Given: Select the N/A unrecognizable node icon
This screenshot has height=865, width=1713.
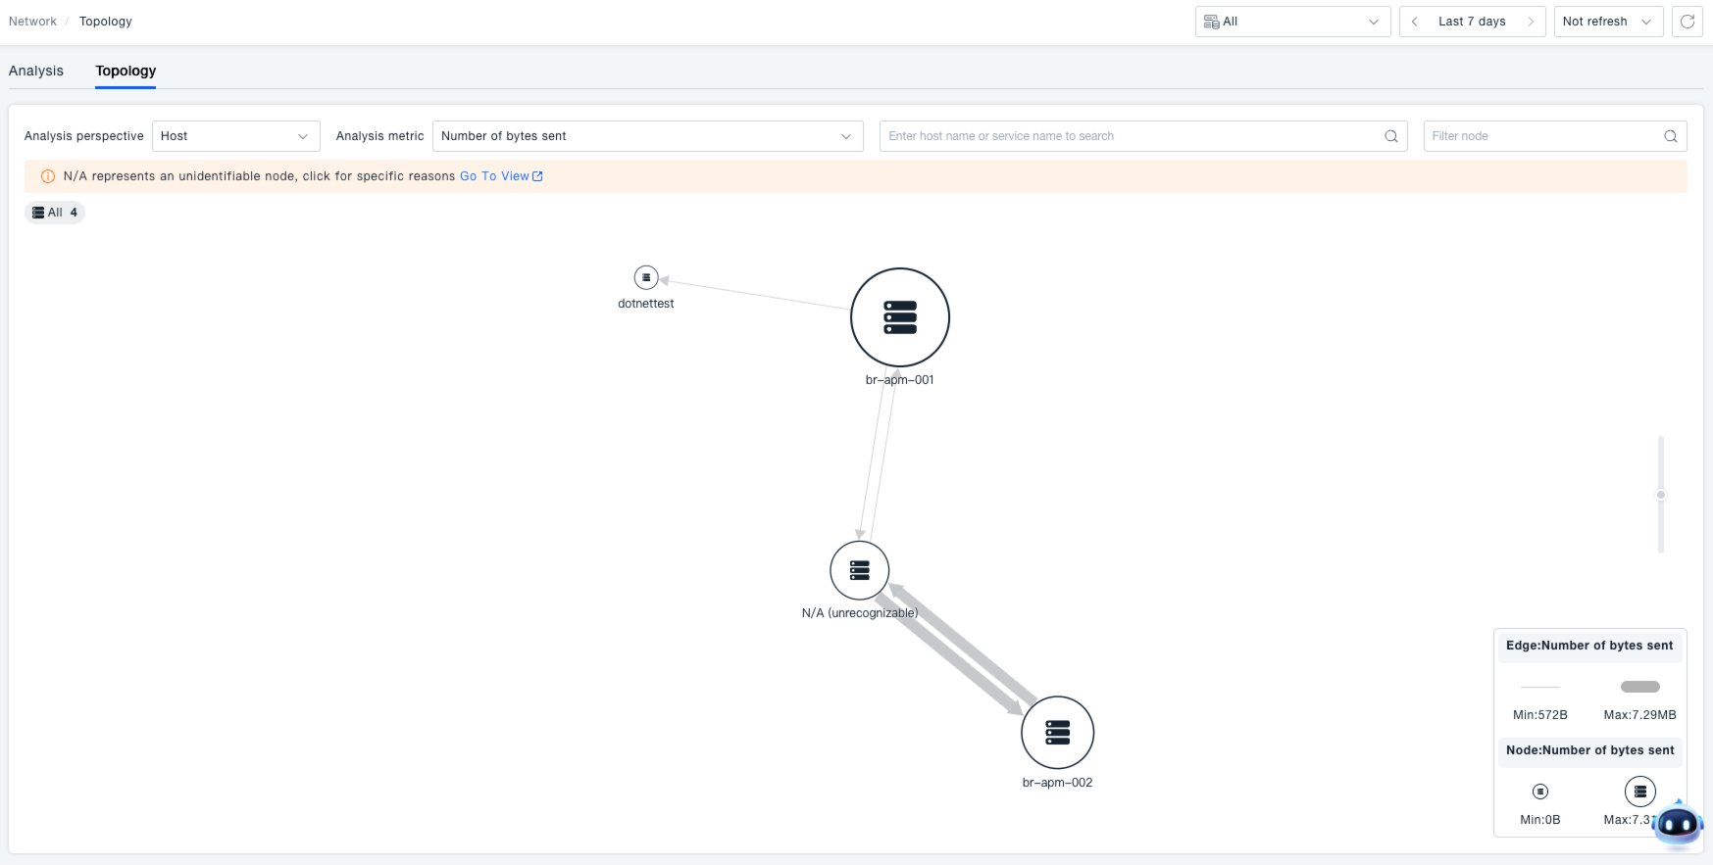Looking at the screenshot, I should pos(859,570).
